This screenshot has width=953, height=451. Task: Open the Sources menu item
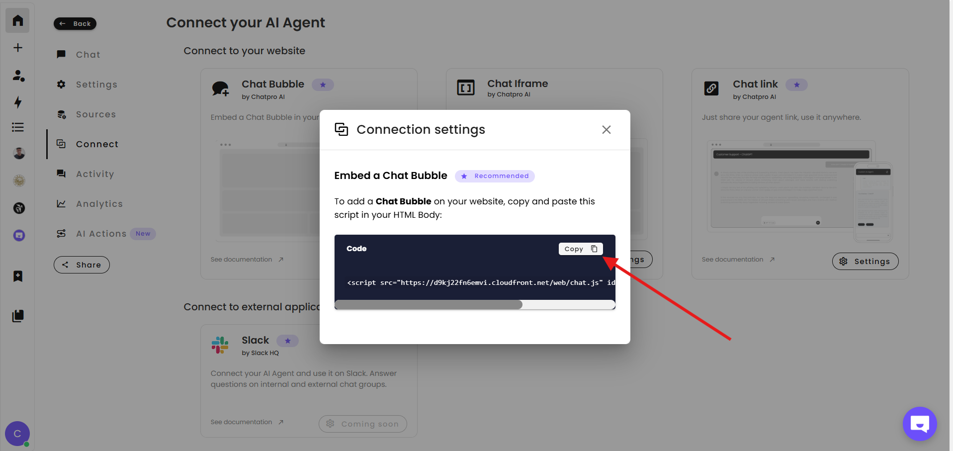[95, 114]
